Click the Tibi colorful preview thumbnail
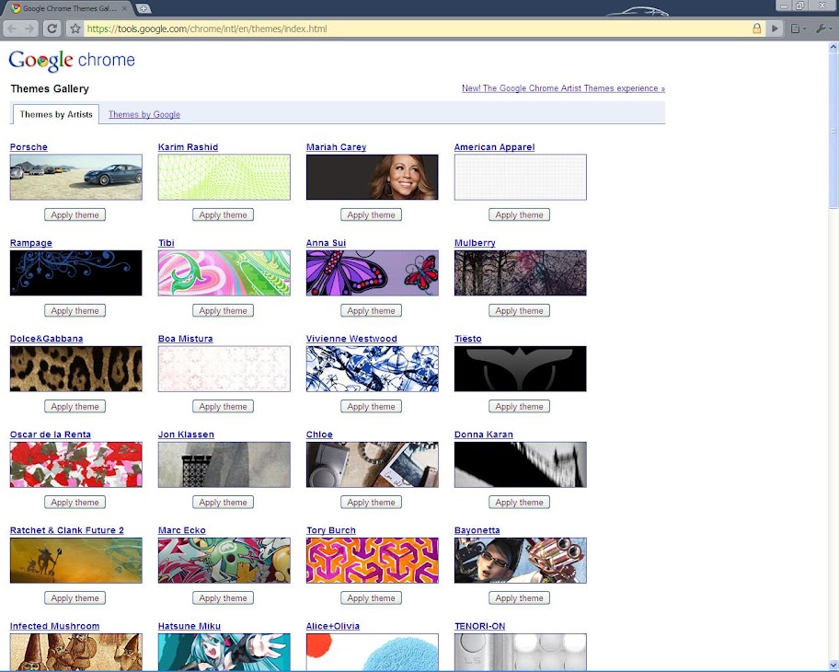Viewport: 839px width, 672px height. 224,273
